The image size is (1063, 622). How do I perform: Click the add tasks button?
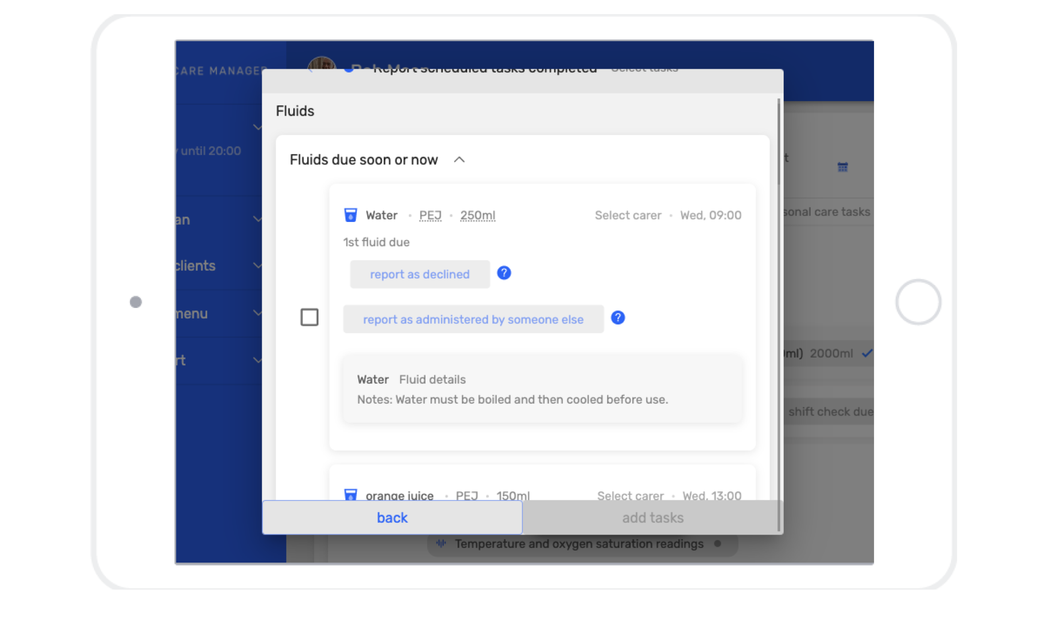pyautogui.click(x=653, y=517)
